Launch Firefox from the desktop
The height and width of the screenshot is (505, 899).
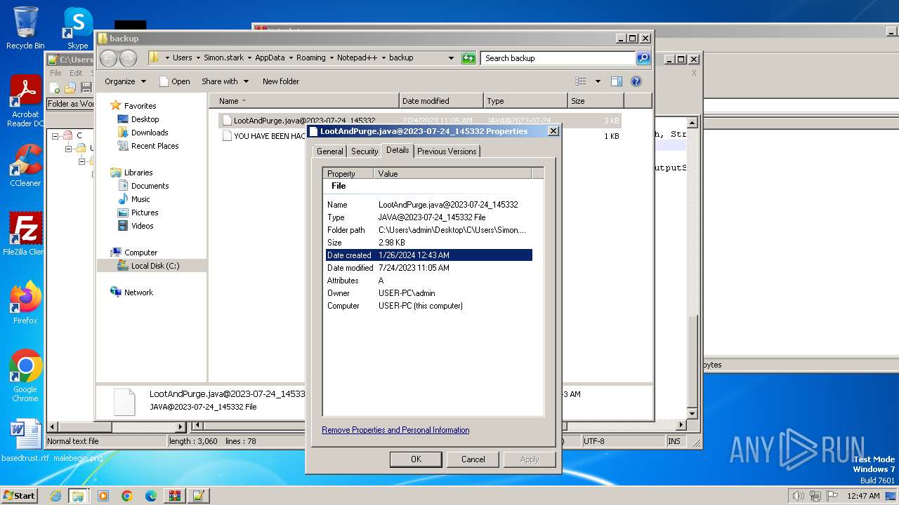click(x=25, y=303)
